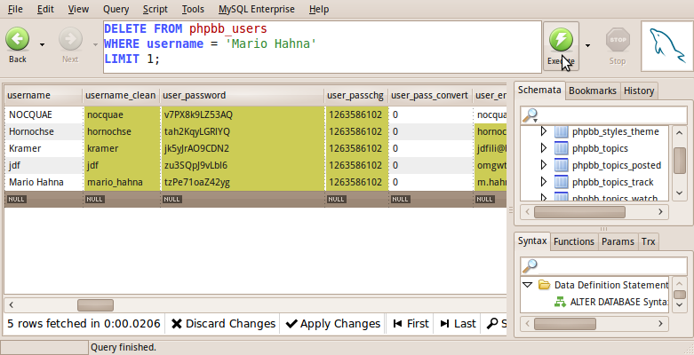The width and height of the screenshot is (694, 355).
Task: Select password cell jk5yJrAO9CDN2
Action: click(x=243, y=148)
